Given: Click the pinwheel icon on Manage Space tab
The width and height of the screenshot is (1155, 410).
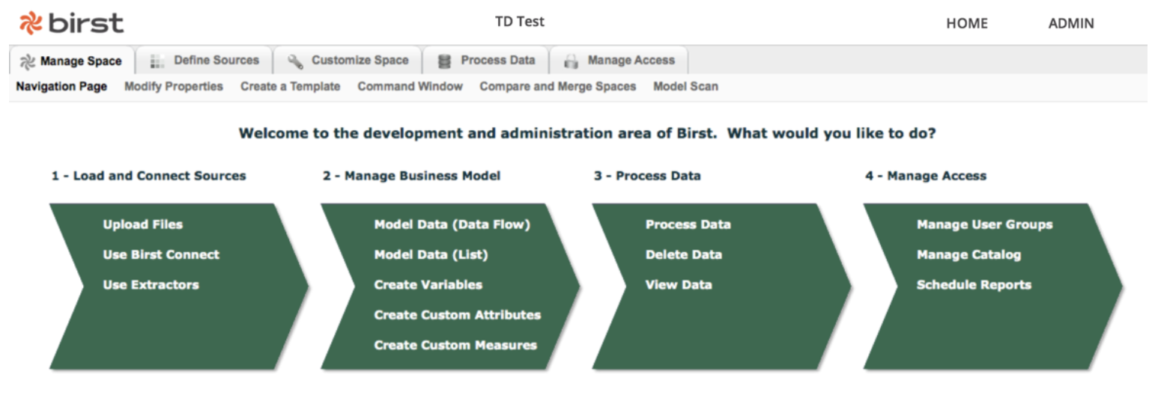Looking at the screenshot, I should click(27, 61).
